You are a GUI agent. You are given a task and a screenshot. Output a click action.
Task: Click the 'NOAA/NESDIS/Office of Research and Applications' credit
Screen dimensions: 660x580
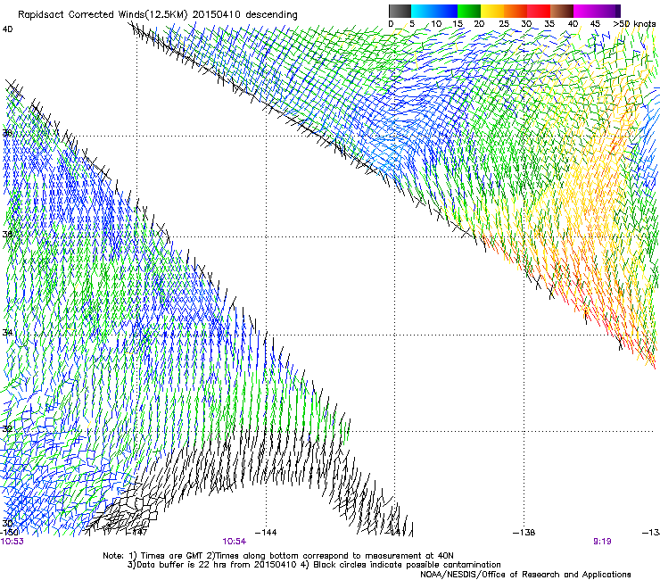click(525, 575)
